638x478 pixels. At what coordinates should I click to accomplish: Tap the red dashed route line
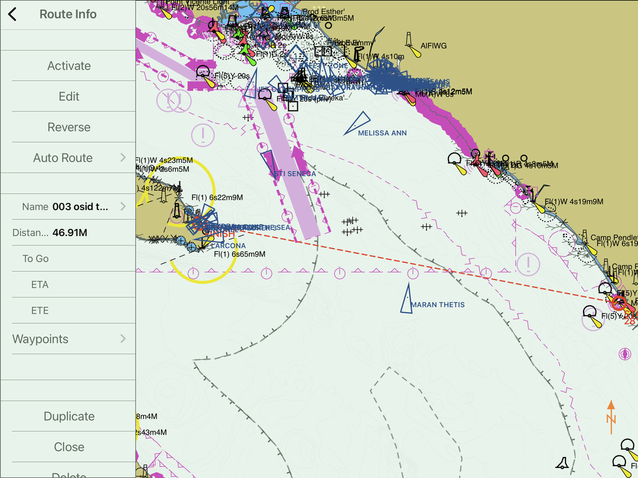(x=428, y=265)
